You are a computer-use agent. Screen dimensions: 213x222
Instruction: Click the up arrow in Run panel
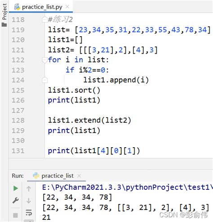29,189
